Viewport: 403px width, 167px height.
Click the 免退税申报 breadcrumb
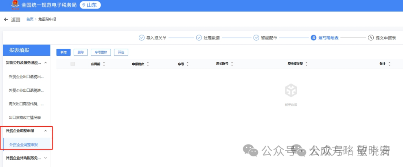tap(47, 19)
